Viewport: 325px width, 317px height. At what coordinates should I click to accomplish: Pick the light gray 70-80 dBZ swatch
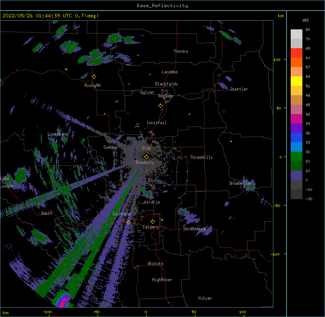click(x=296, y=34)
